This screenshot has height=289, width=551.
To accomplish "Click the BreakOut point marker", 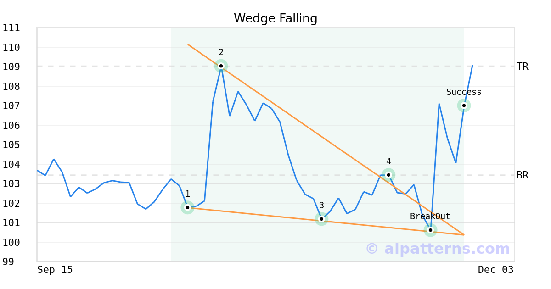I will coord(430,230).
